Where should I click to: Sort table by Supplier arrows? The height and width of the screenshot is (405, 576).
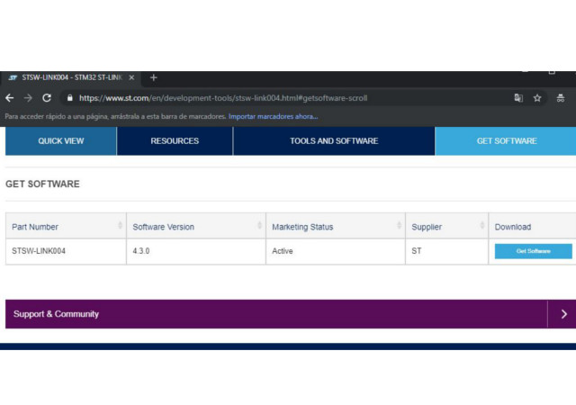click(482, 225)
